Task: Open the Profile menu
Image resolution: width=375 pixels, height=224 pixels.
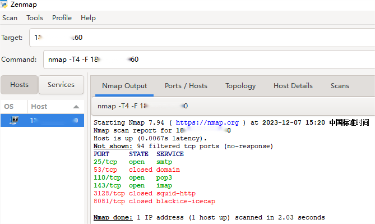Action: tap(62, 18)
